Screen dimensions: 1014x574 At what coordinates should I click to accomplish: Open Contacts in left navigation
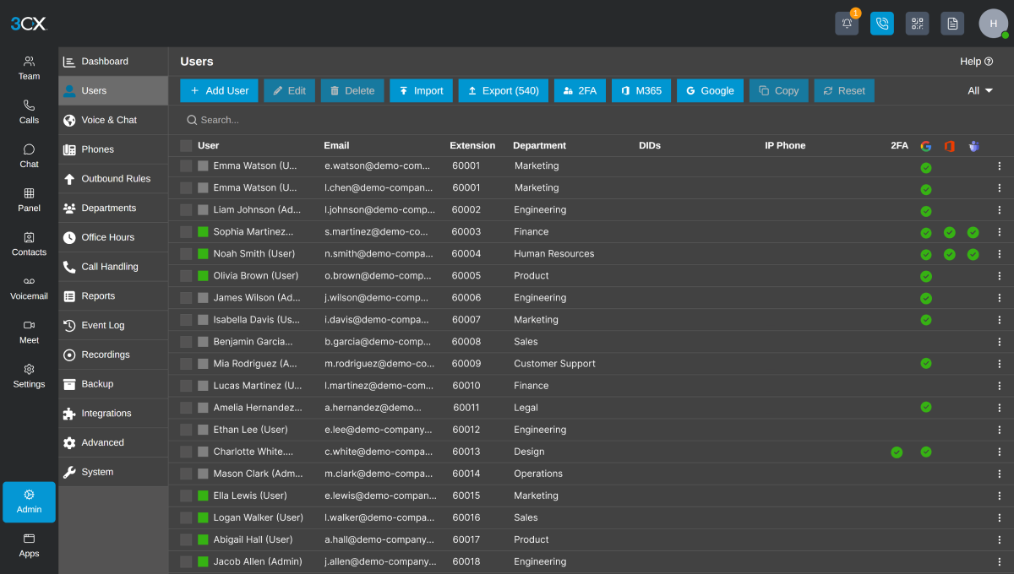[x=29, y=244]
